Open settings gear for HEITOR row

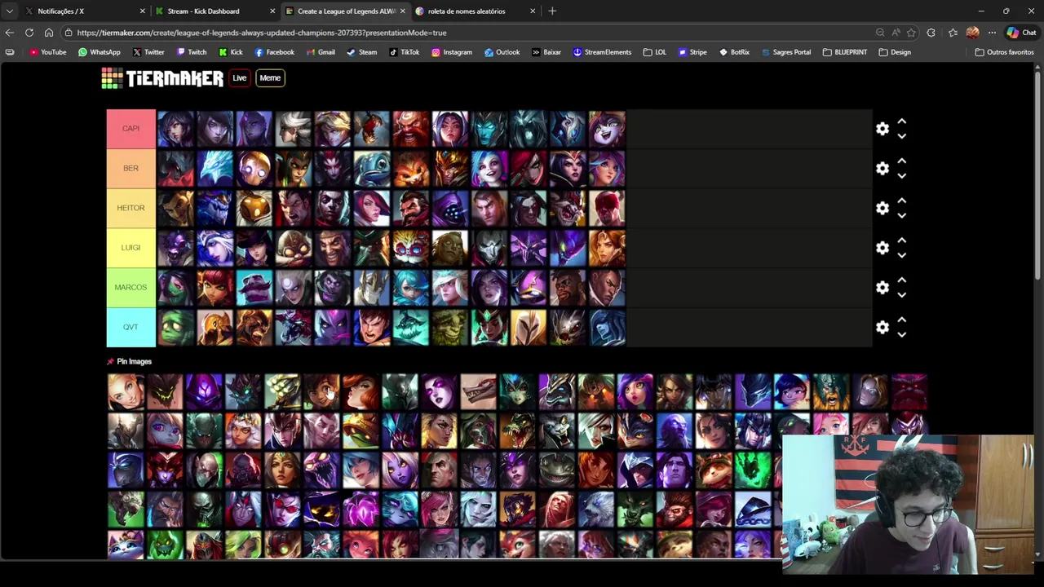click(883, 209)
